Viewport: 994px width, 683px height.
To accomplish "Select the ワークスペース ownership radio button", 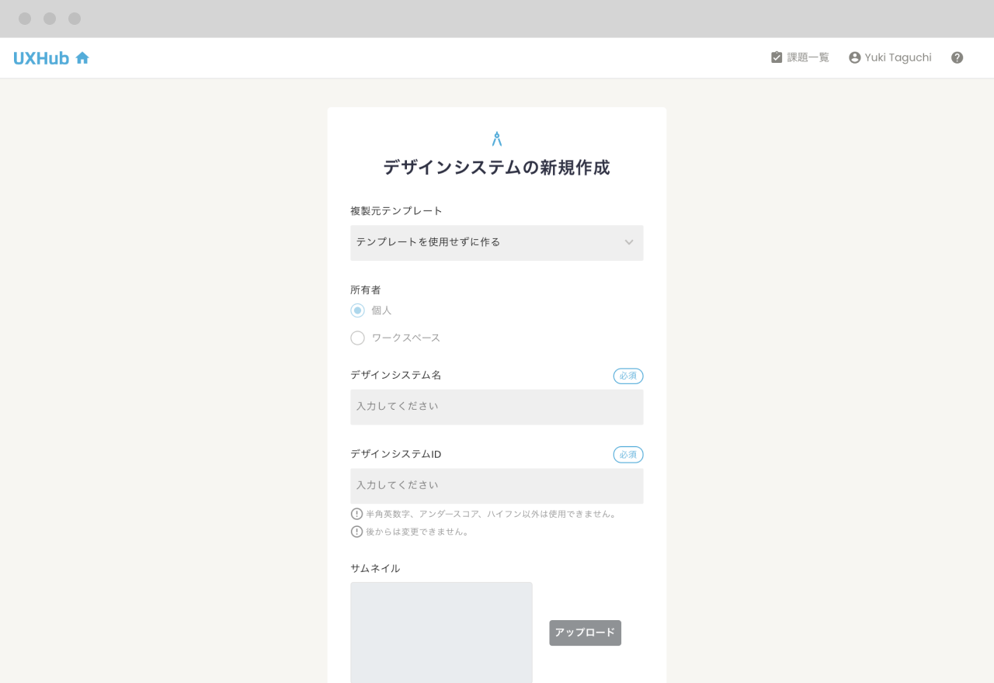I will coord(357,338).
